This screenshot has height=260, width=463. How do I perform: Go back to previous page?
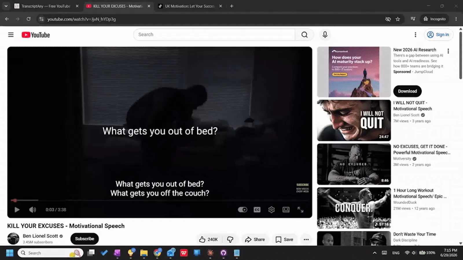tap(7, 19)
